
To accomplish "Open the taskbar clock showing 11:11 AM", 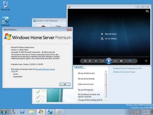I will click(146, 112).
